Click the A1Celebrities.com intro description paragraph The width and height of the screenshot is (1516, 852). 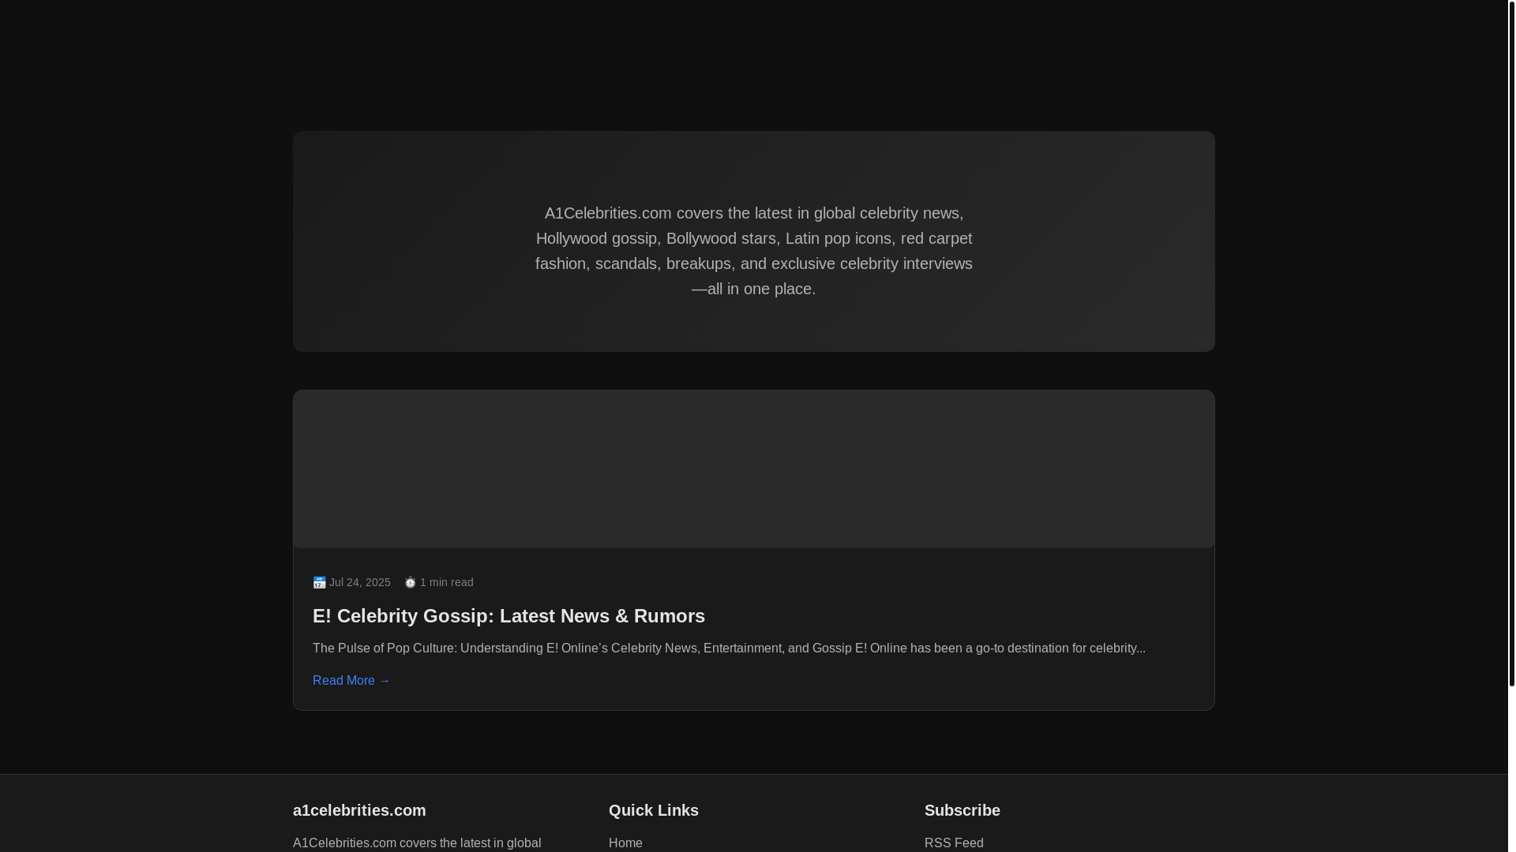click(x=754, y=251)
